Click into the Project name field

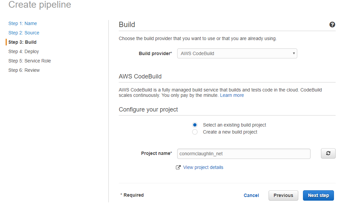coord(244,154)
